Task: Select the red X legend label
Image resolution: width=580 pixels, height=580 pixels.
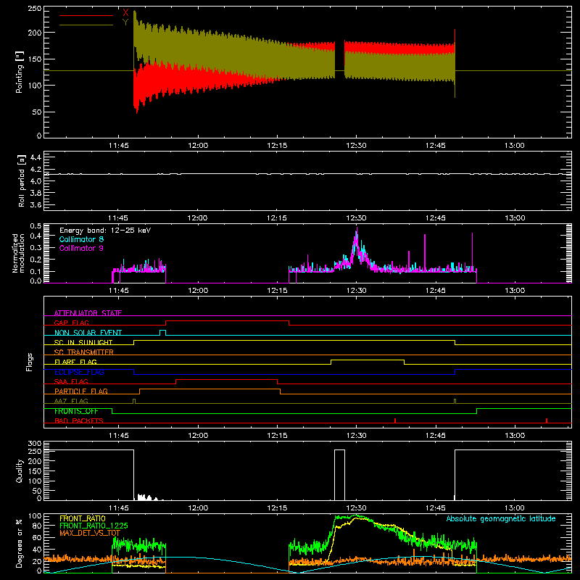Action: click(125, 13)
